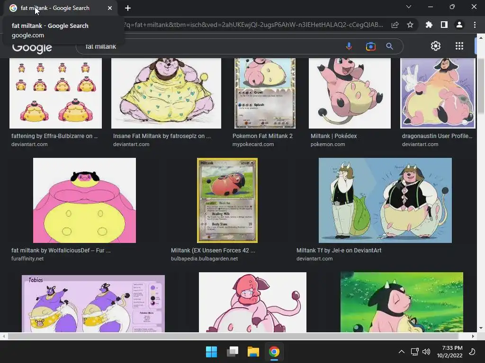Screen dimensions: 485x363
Task: Open Google Lens camera search
Action: (x=370, y=46)
